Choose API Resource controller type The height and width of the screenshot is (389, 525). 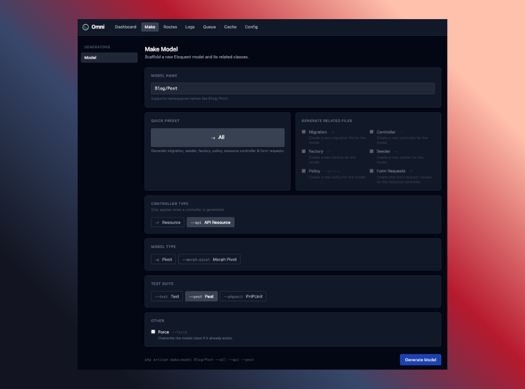click(211, 222)
